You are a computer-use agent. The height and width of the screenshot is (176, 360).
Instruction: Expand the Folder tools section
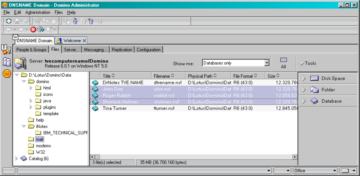click(x=304, y=90)
